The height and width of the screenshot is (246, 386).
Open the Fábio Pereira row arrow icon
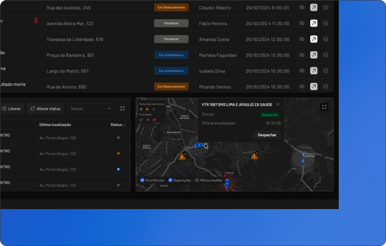pyautogui.click(x=314, y=24)
